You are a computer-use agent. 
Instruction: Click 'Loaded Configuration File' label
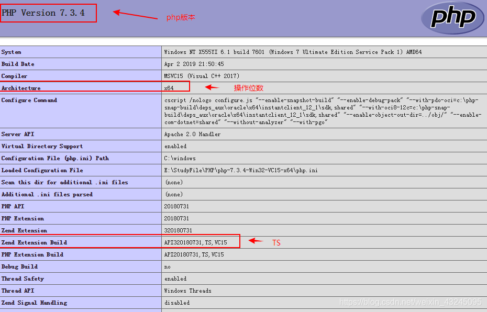(42, 171)
